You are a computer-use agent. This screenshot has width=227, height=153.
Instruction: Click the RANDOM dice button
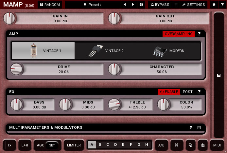coord(50,5)
